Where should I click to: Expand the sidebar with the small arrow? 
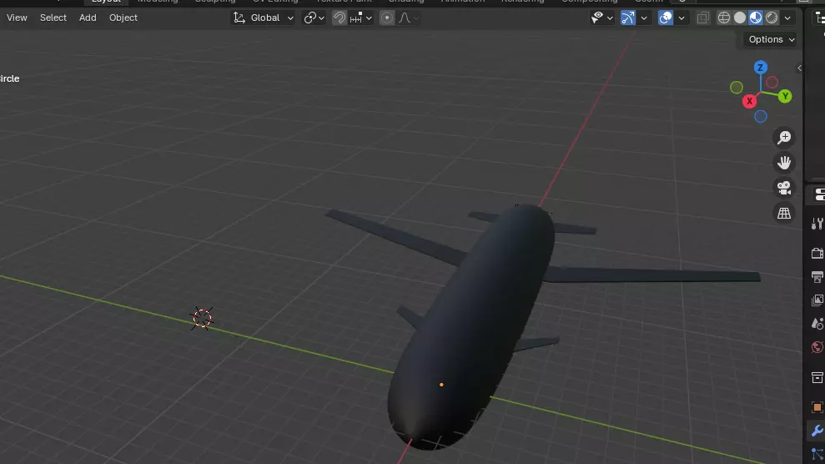point(799,68)
